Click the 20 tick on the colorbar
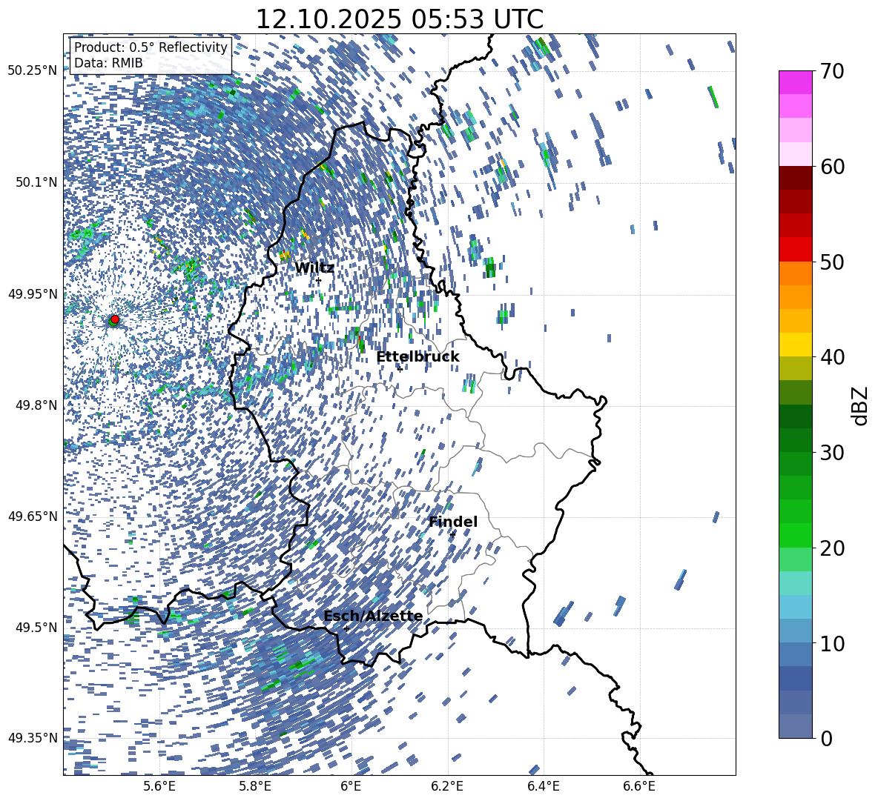 tap(832, 548)
